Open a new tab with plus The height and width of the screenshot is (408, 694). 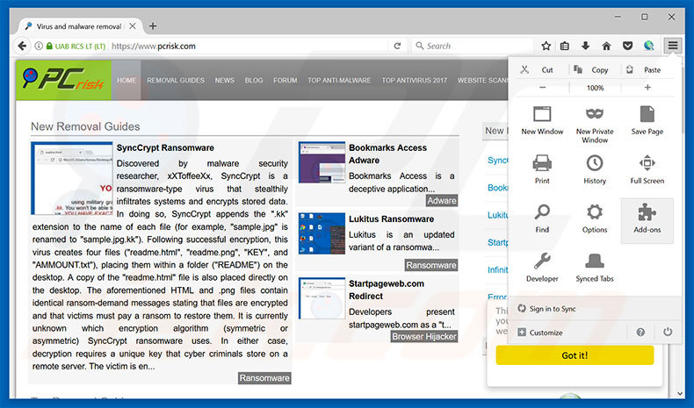pos(153,26)
